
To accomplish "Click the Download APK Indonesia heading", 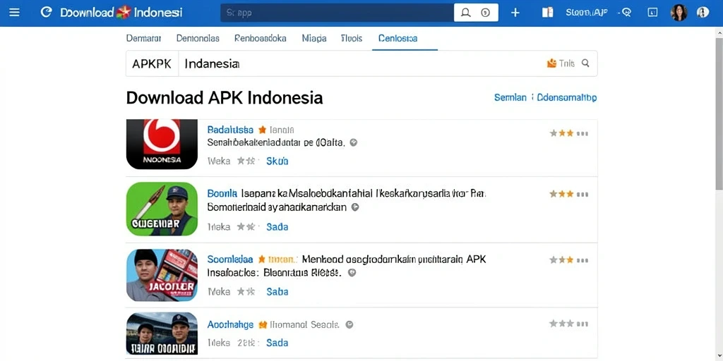I will click(224, 97).
